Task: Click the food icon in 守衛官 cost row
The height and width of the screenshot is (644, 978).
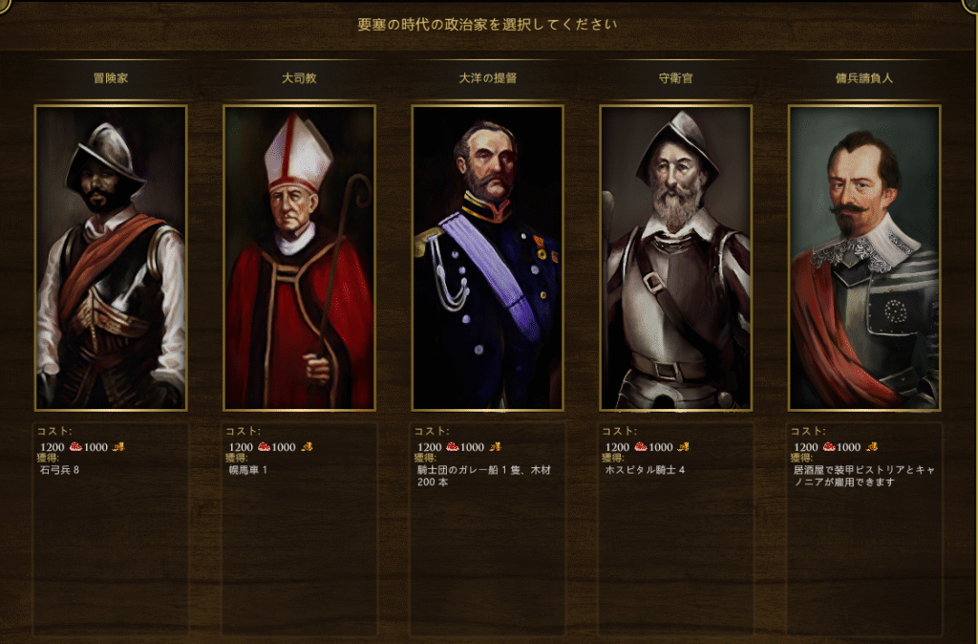Action: 641,447
